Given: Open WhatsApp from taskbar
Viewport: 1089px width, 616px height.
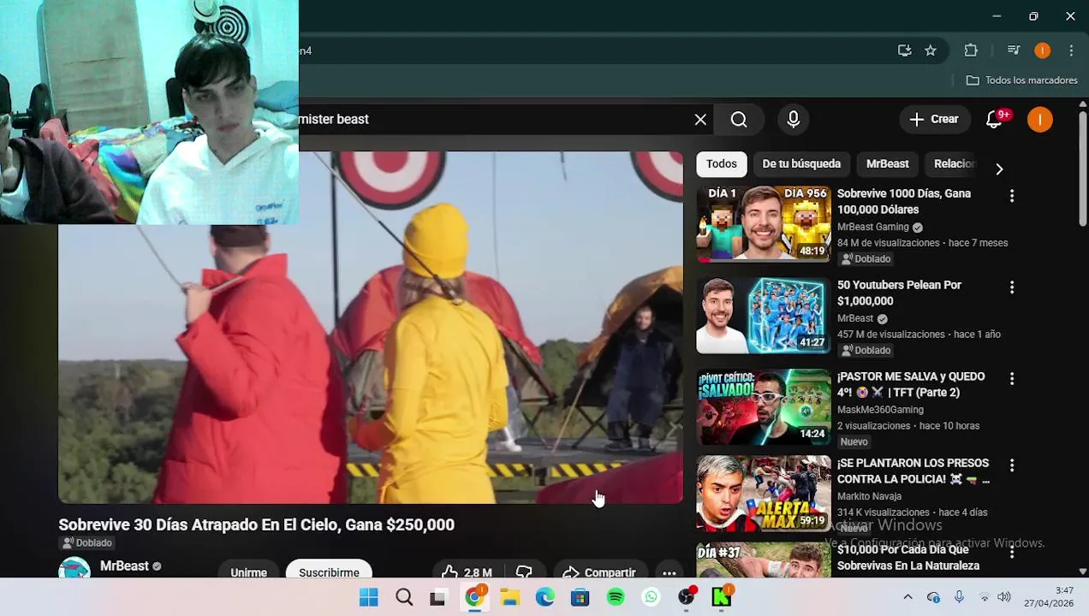Looking at the screenshot, I should point(652,597).
